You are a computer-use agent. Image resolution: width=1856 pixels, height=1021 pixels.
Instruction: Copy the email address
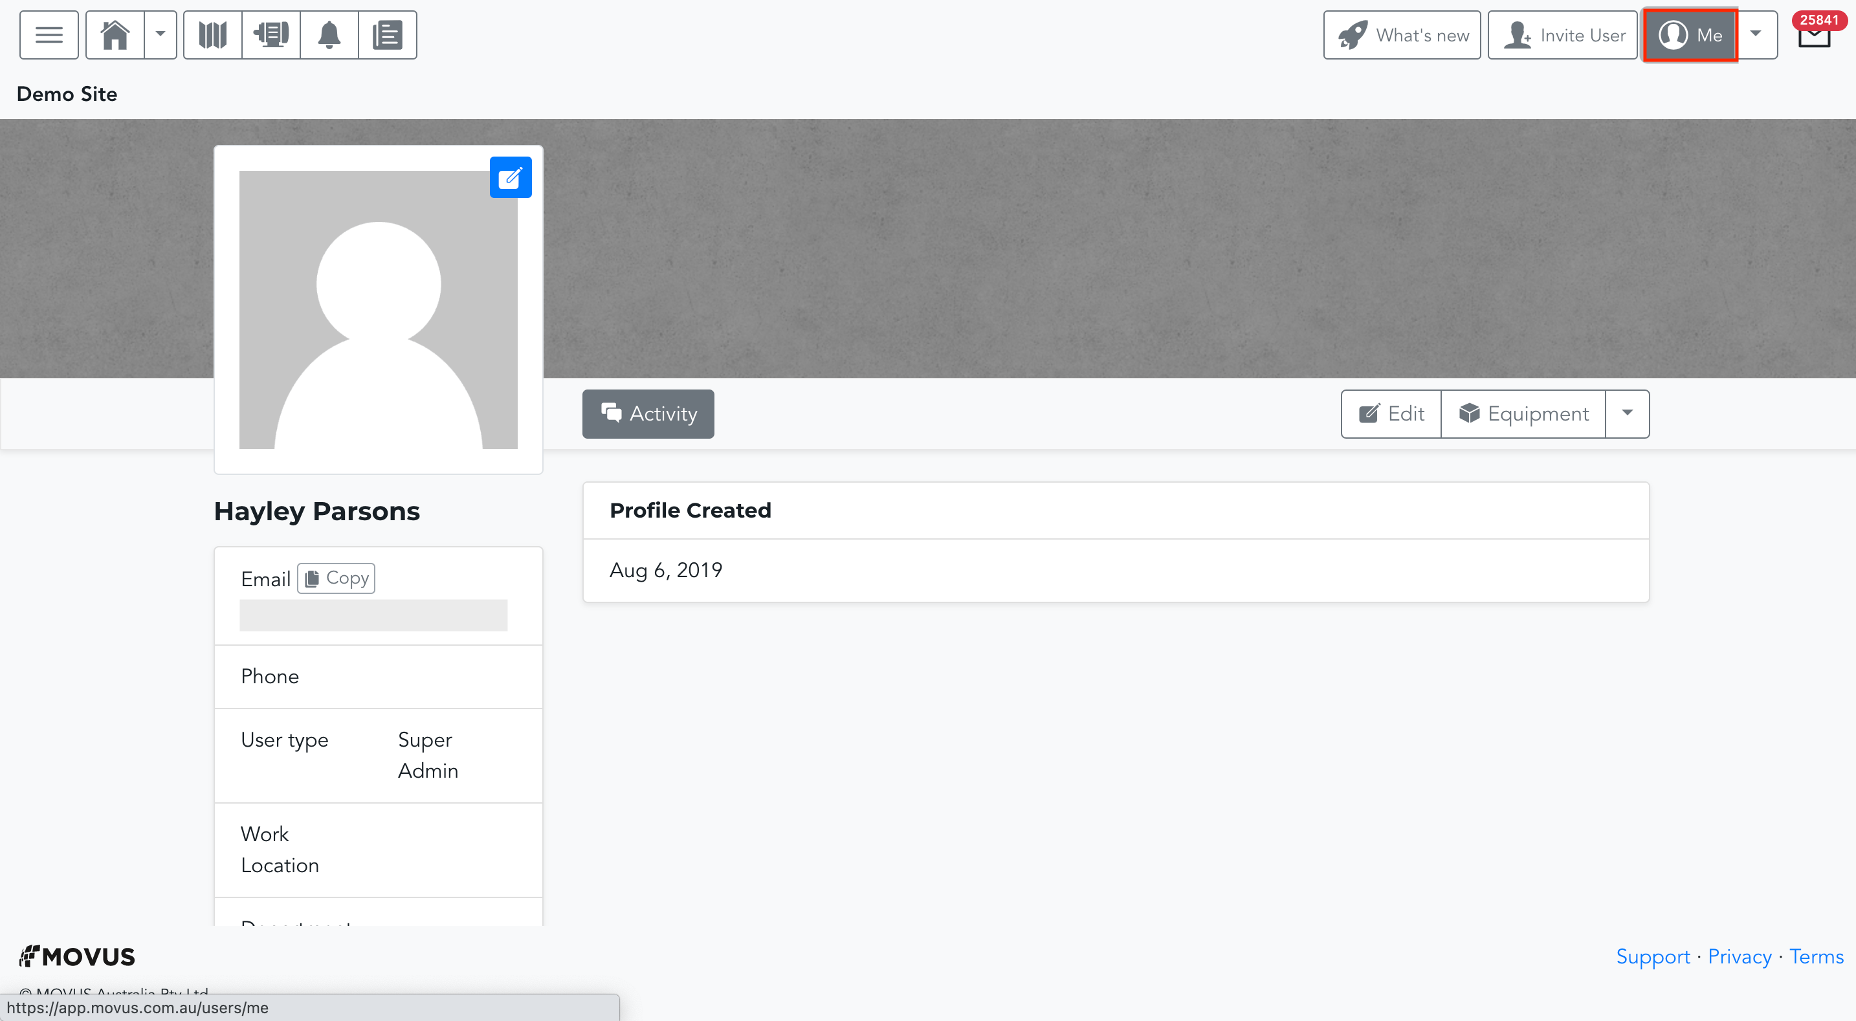pyautogui.click(x=336, y=578)
